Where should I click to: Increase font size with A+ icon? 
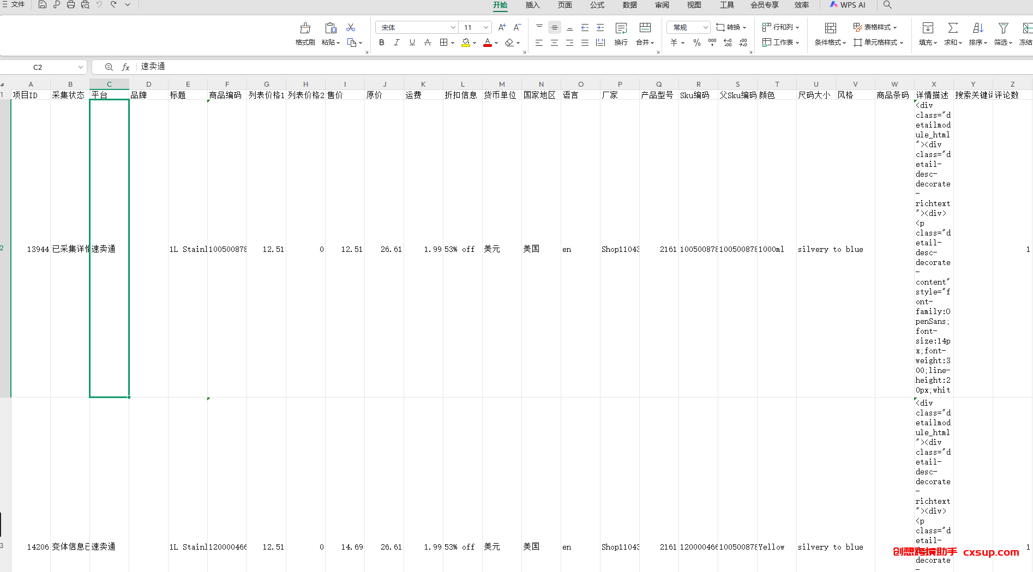point(502,27)
